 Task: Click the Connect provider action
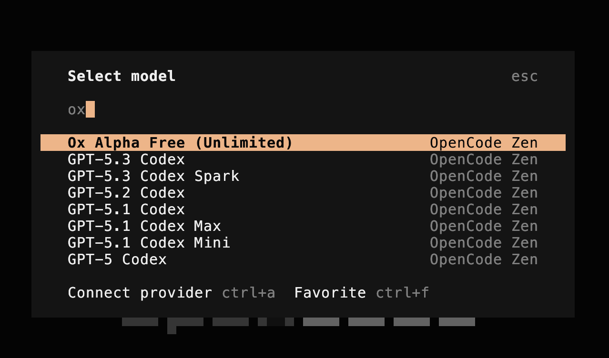(x=140, y=293)
